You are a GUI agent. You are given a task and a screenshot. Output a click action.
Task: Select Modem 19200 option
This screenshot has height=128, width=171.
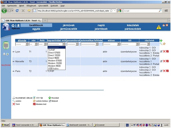tap(57, 63)
